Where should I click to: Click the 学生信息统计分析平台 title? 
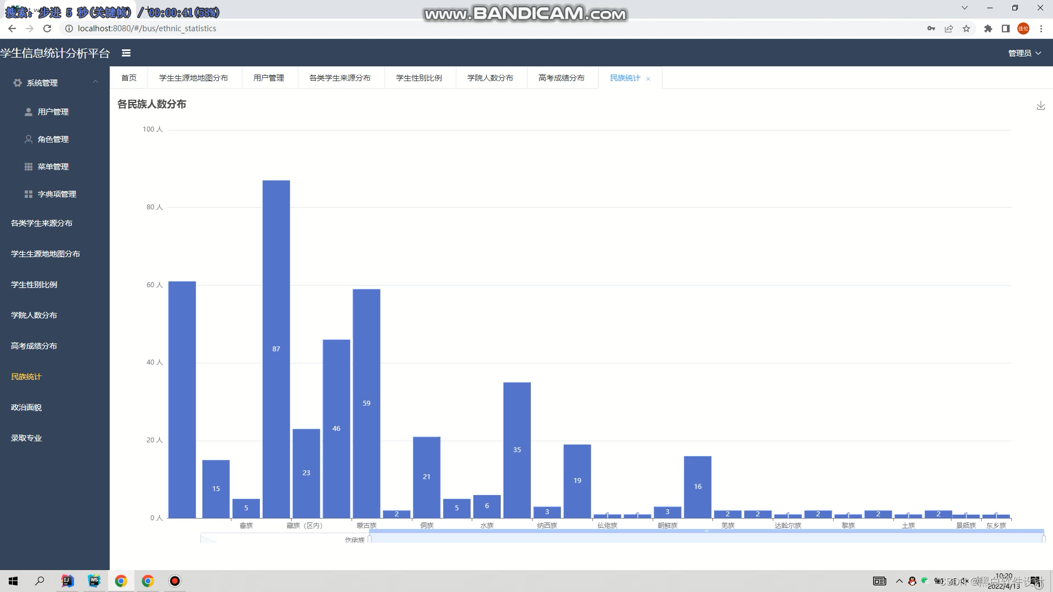[x=55, y=53]
